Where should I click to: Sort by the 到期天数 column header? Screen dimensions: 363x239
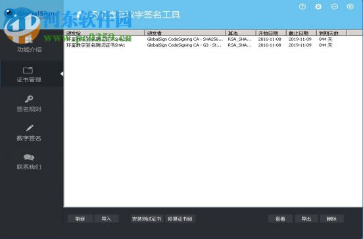(x=331, y=33)
